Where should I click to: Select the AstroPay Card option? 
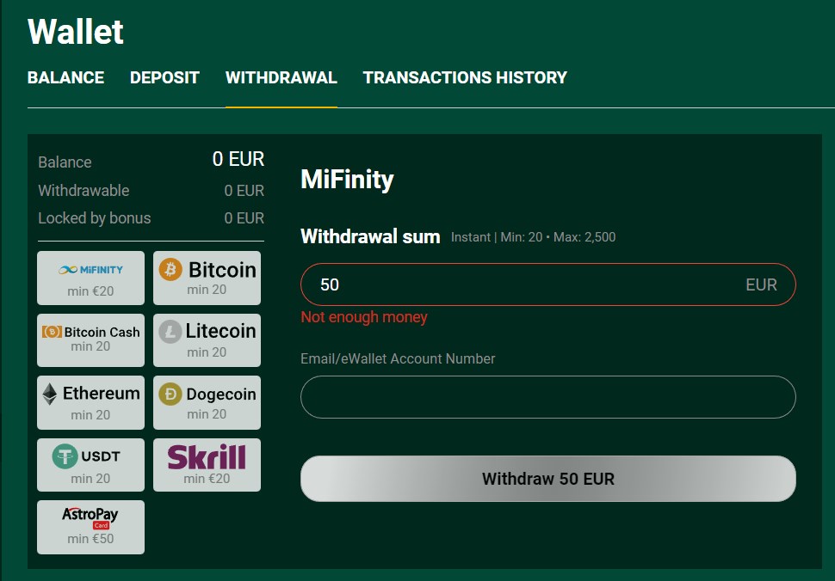point(90,526)
